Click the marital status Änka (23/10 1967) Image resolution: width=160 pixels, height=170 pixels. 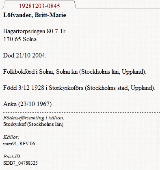tap(28, 104)
